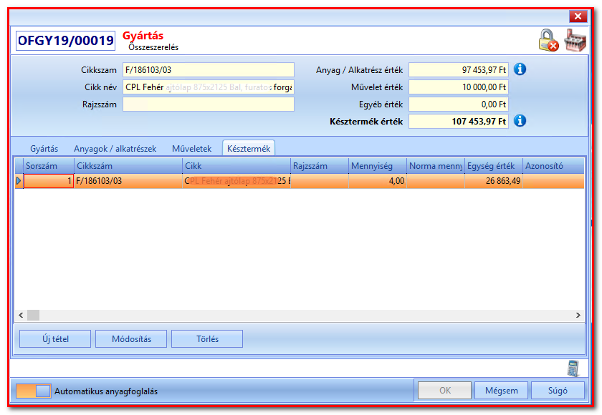Click the OK button
This screenshot has width=602, height=415.
pyautogui.click(x=444, y=391)
